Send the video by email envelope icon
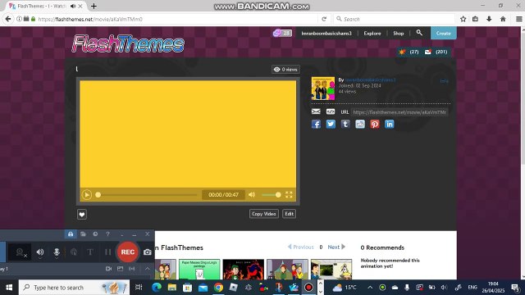 [x=316, y=111]
